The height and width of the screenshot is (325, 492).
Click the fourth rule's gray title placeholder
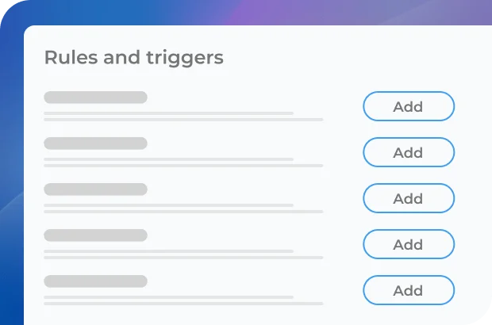(95, 235)
